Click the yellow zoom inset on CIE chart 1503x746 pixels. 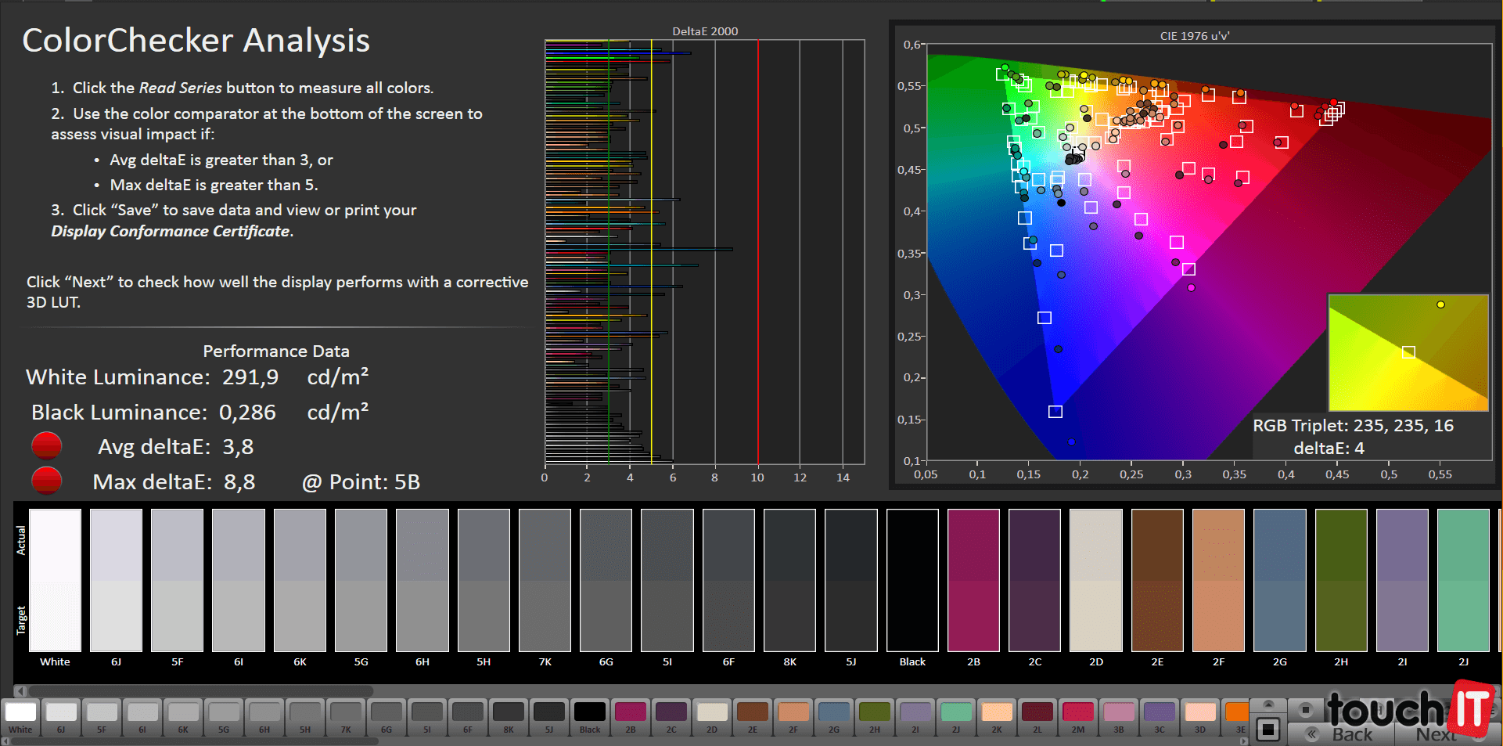point(1408,352)
